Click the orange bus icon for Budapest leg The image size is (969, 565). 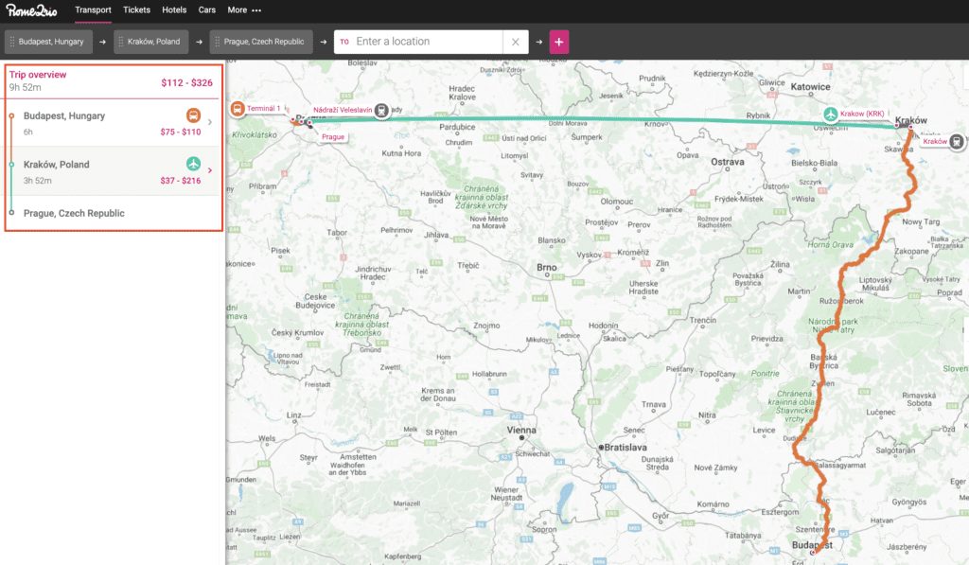click(193, 116)
